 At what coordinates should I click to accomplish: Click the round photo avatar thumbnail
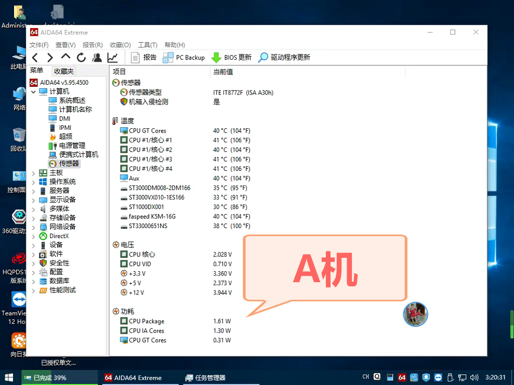pos(415,314)
